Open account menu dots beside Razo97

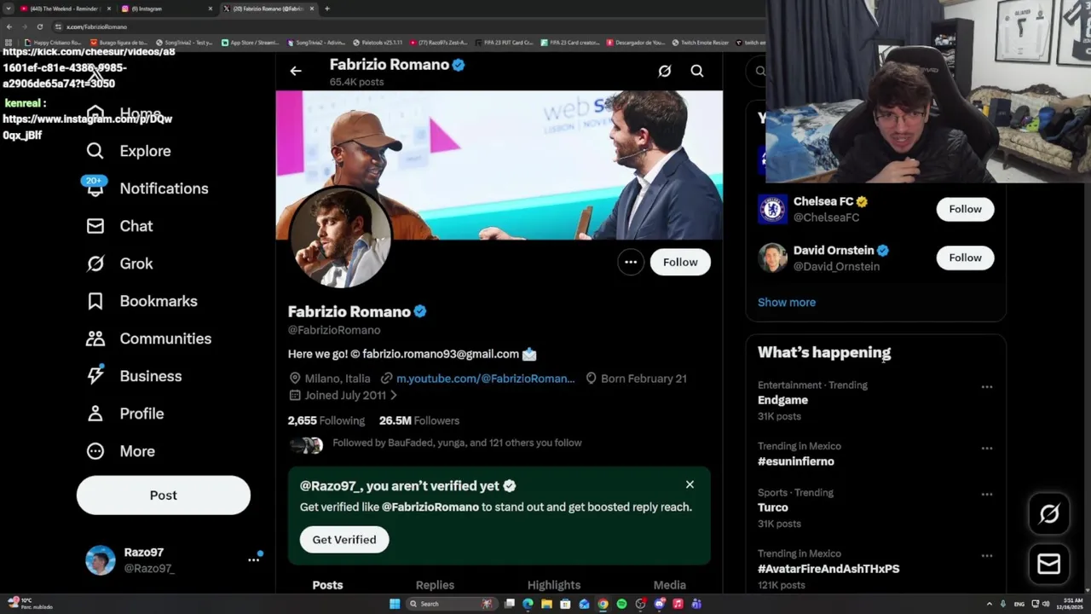coord(253,560)
